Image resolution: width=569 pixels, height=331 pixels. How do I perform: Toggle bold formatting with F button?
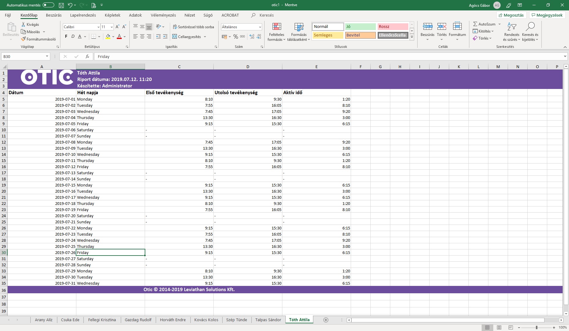pos(66,37)
